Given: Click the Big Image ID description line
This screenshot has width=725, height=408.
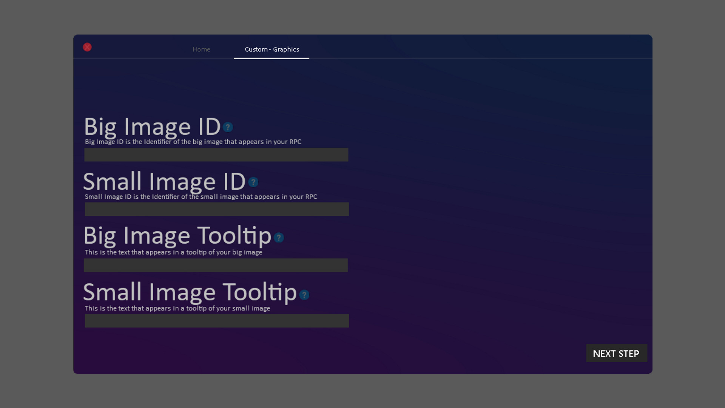Looking at the screenshot, I should [193, 142].
